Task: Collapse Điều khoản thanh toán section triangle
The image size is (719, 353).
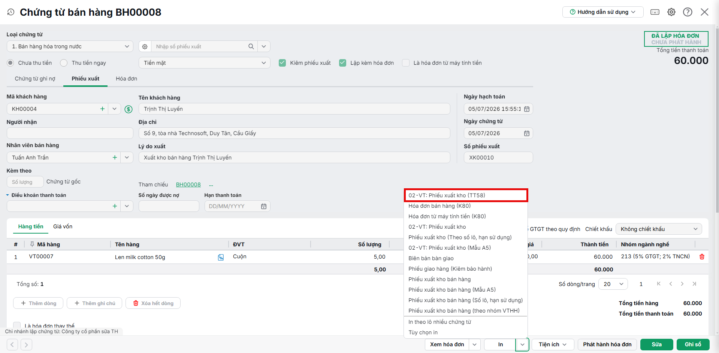Action: pos(7,195)
